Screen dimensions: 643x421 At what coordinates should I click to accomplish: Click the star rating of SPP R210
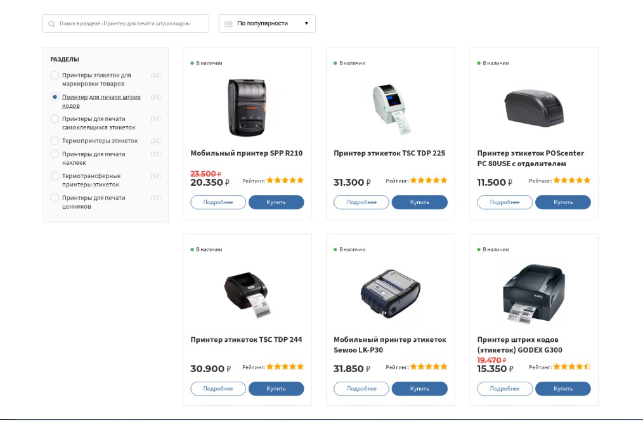[x=285, y=180]
